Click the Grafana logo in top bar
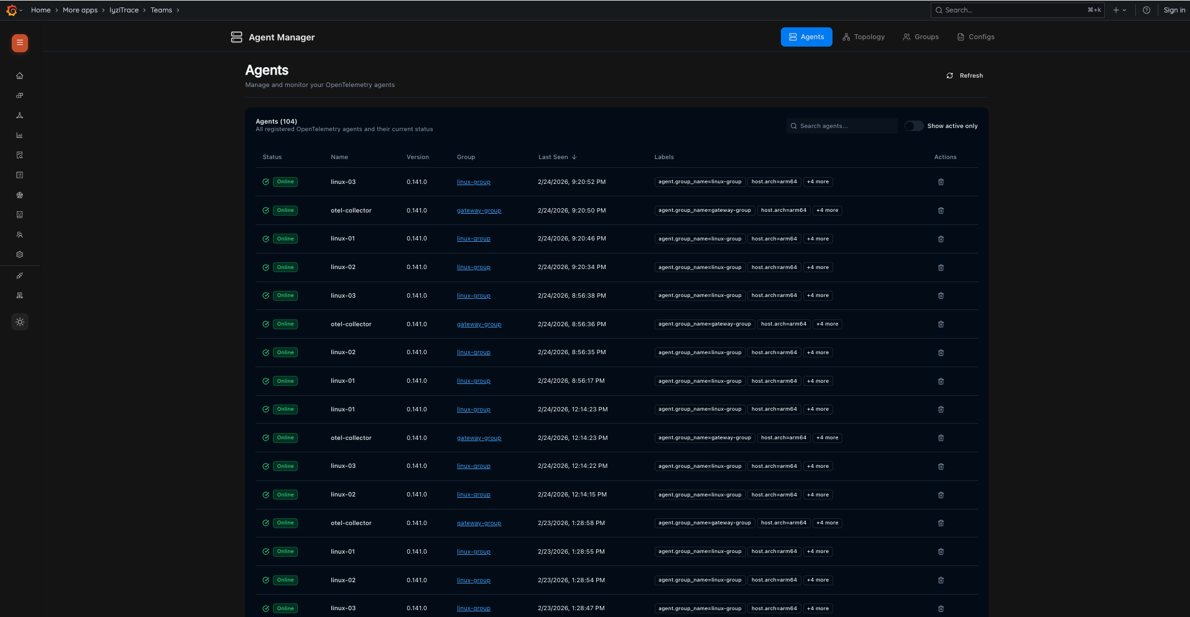The image size is (1190, 617). point(11,10)
